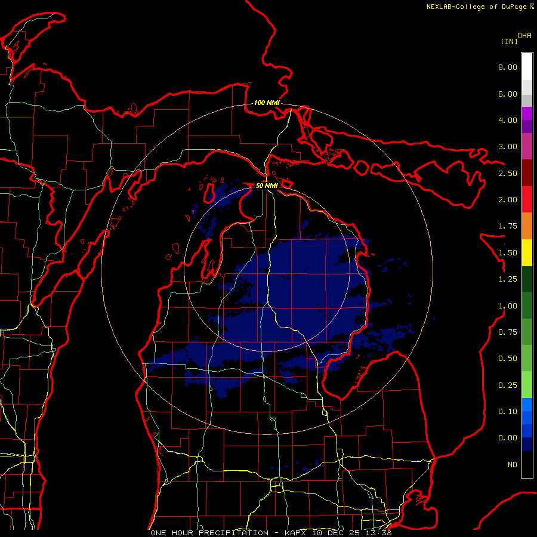Pick the dark maroon swatch in color scale
Image resolution: width=537 pixels, height=537 pixels.
(x=527, y=173)
